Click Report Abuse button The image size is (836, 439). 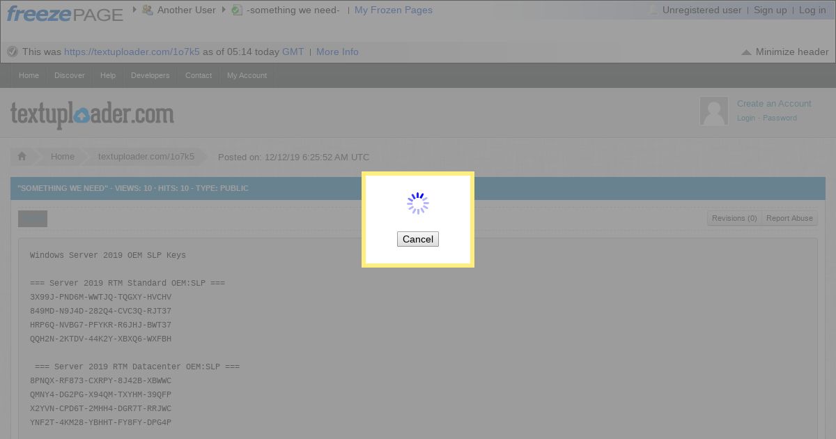pos(789,218)
